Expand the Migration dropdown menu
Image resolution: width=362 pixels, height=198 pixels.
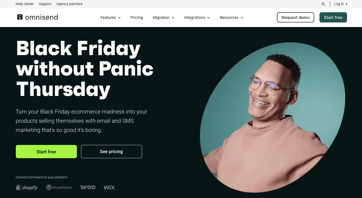click(163, 17)
